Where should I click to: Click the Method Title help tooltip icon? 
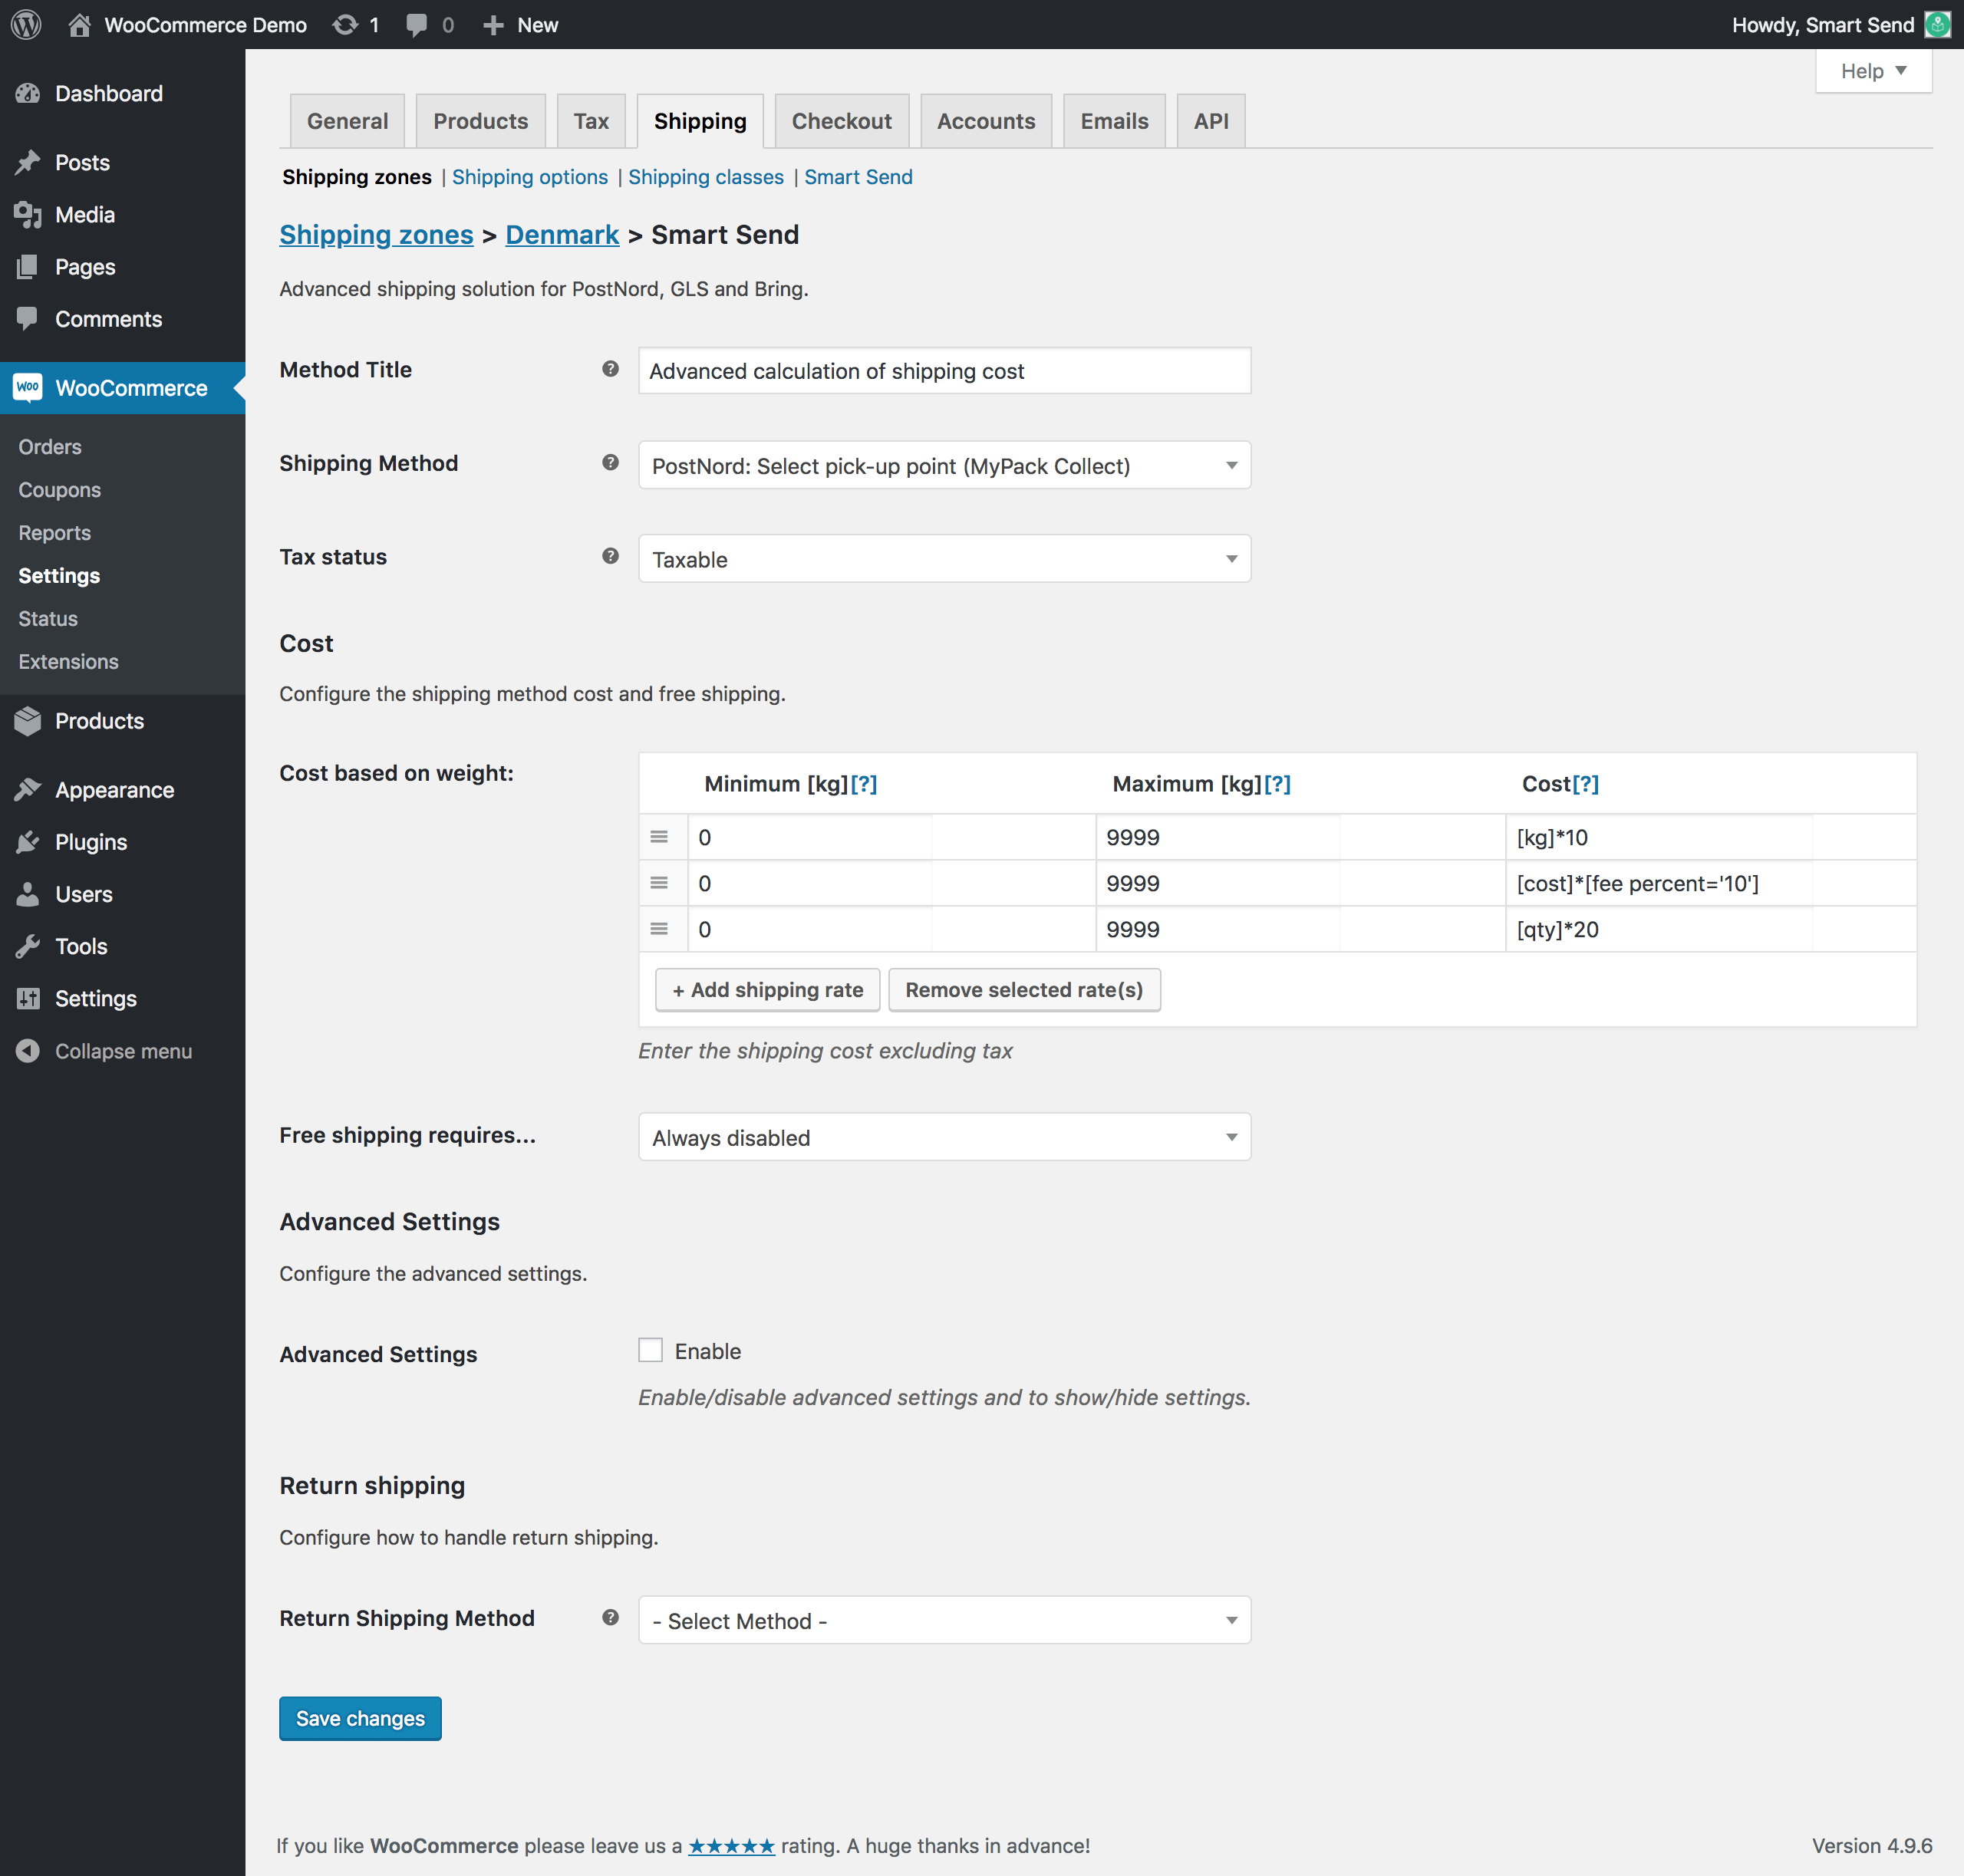pyautogui.click(x=611, y=369)
